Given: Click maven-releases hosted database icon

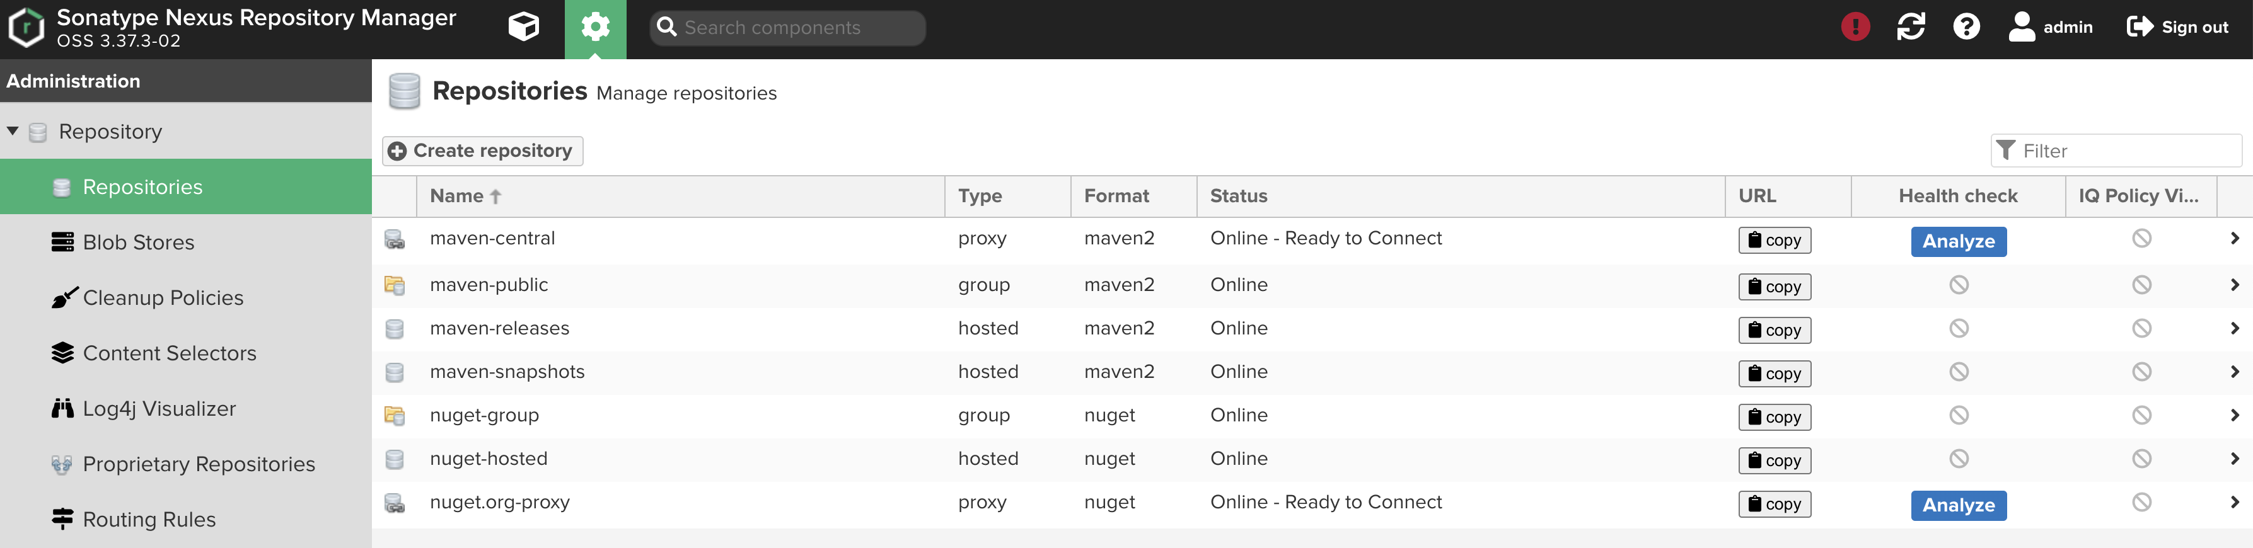Looking at the screenshot, I should tap(395, 329).
